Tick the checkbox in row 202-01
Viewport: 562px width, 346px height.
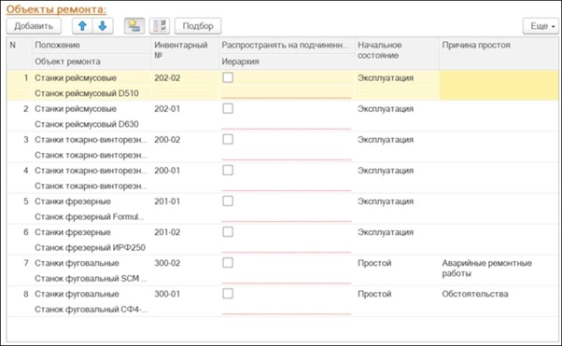228,108
